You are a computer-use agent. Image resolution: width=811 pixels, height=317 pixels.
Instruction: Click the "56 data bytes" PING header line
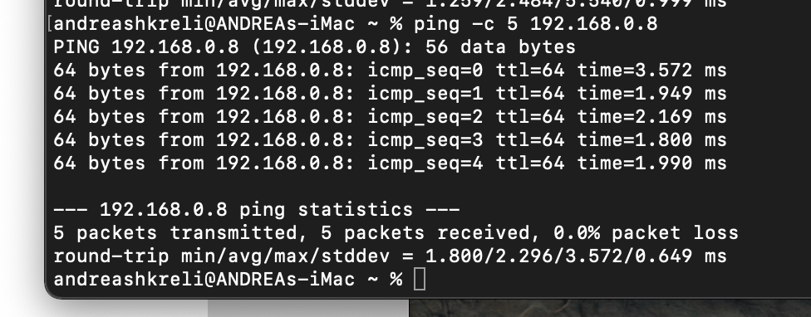(314, 47)
